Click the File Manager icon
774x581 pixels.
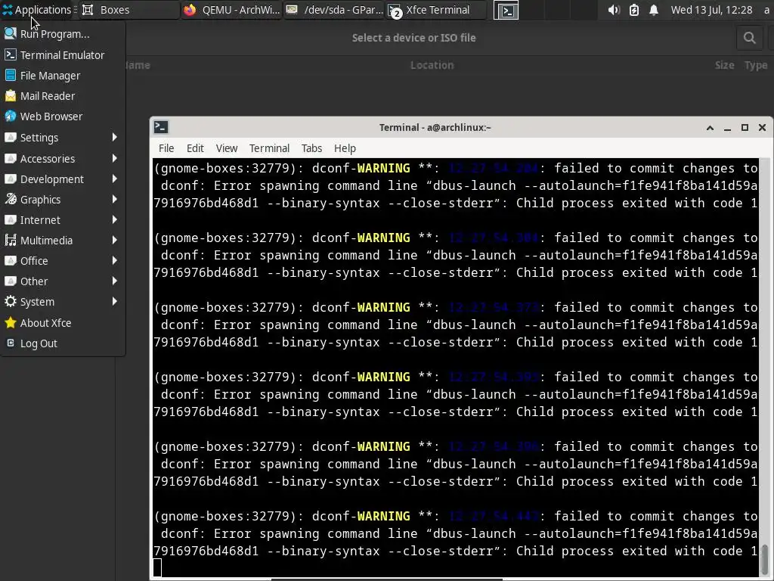point(10,75)
